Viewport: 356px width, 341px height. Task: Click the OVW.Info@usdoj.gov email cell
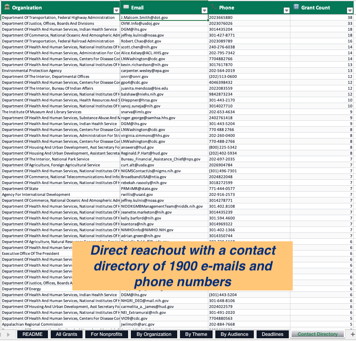click(164, 23)
